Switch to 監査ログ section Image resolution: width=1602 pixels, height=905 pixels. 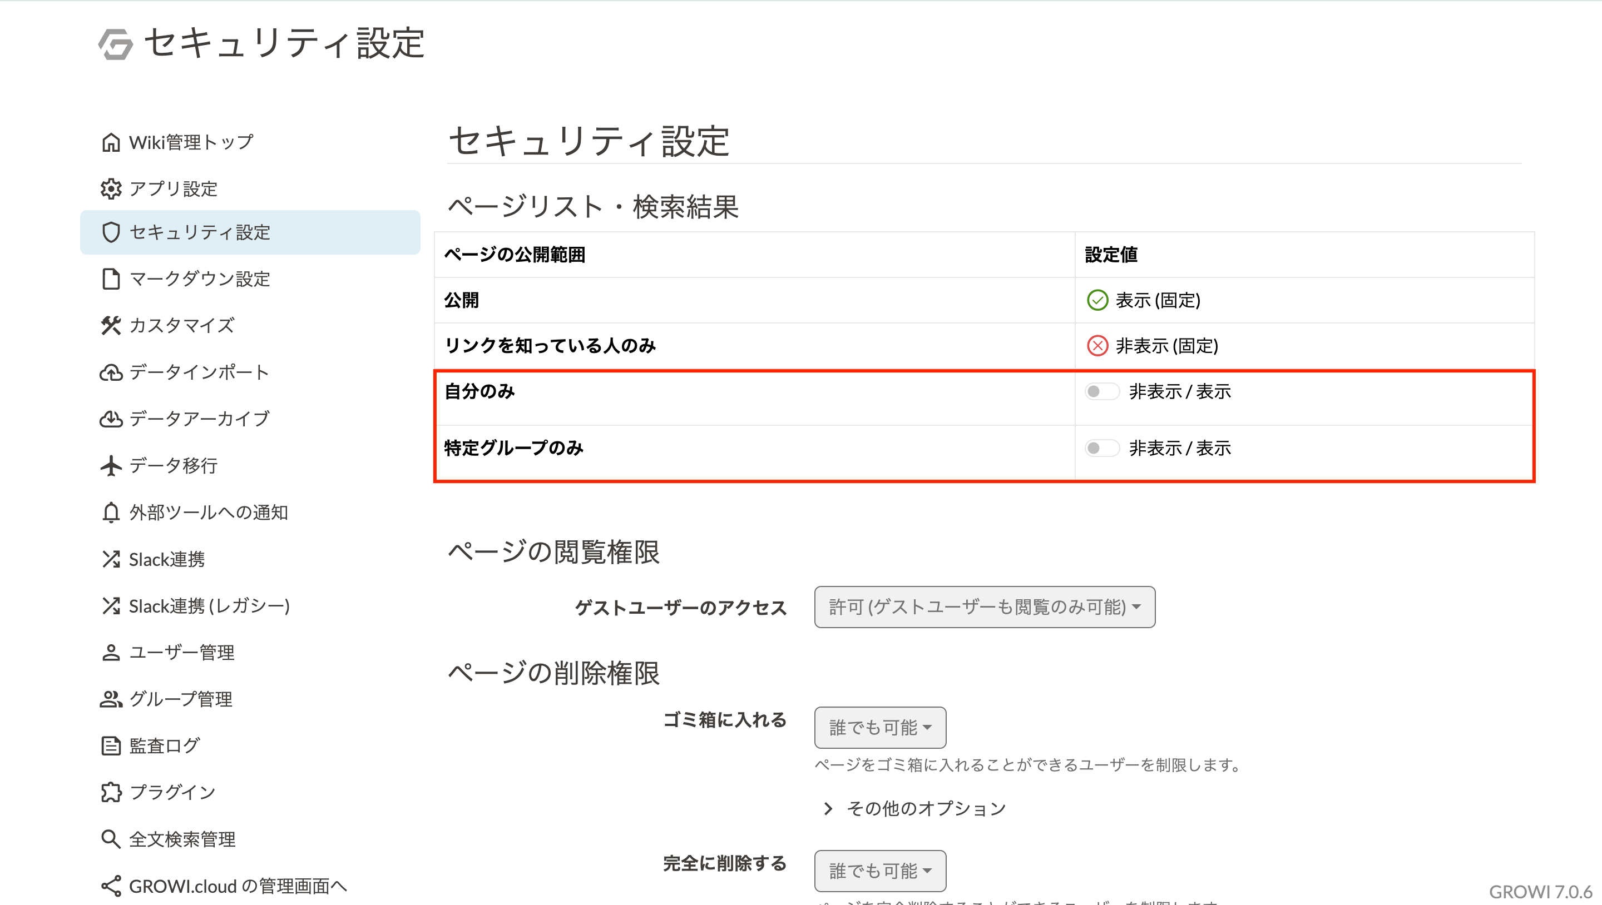click(x=164, y=745)
